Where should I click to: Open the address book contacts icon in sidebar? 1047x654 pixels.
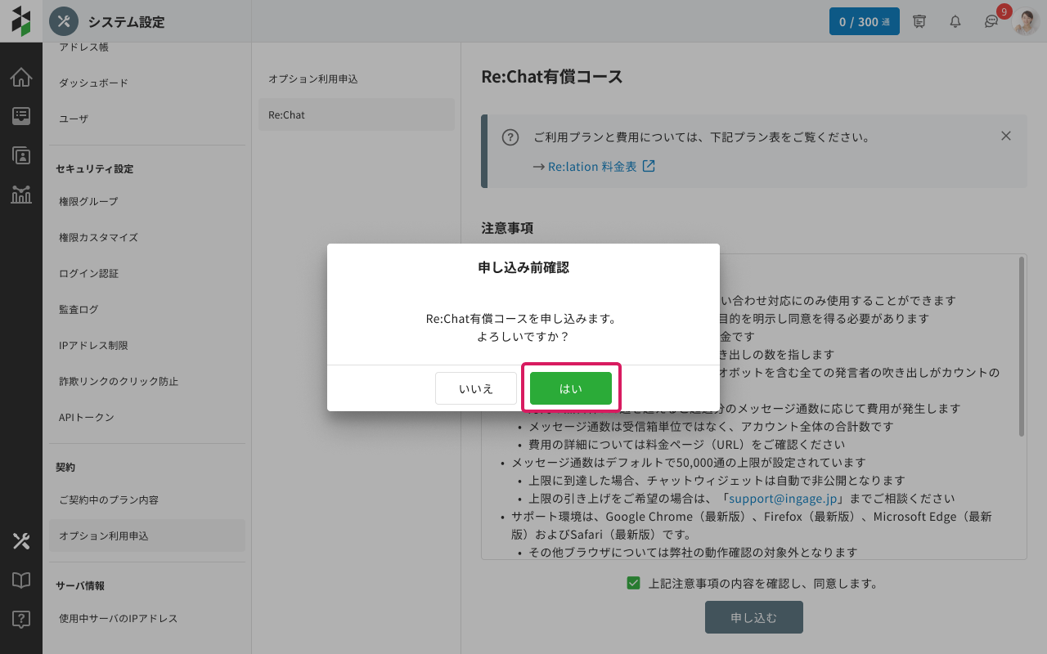[x=21, y=155]
